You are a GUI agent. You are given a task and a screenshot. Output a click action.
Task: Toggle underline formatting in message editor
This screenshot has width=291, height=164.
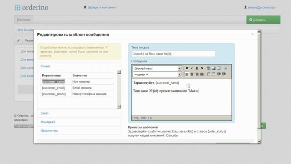click(197, 68)
